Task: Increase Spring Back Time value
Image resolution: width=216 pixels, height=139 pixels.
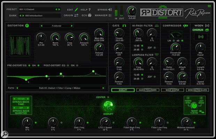Action: pyautogui.click(x=28, y=99)
